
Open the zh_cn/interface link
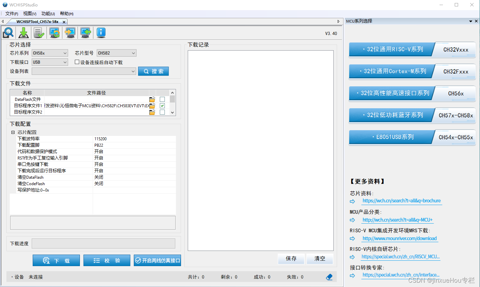pos(401,275)
